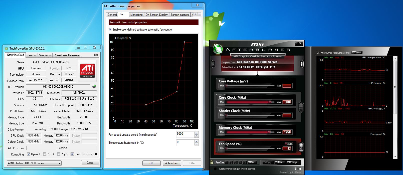Click the Fan Speed slider handle
Screen dimensions: 403x175
click(x=227, y=148)
